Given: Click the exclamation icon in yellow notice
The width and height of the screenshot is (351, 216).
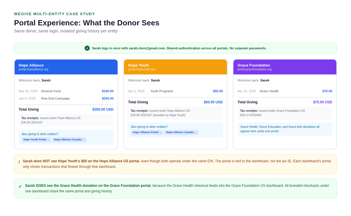Looking at the screenshot, I should (19, 162).
